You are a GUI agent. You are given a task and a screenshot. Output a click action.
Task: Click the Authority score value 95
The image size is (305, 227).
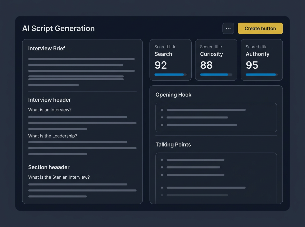pyautogui.click(x=252, y=65)
